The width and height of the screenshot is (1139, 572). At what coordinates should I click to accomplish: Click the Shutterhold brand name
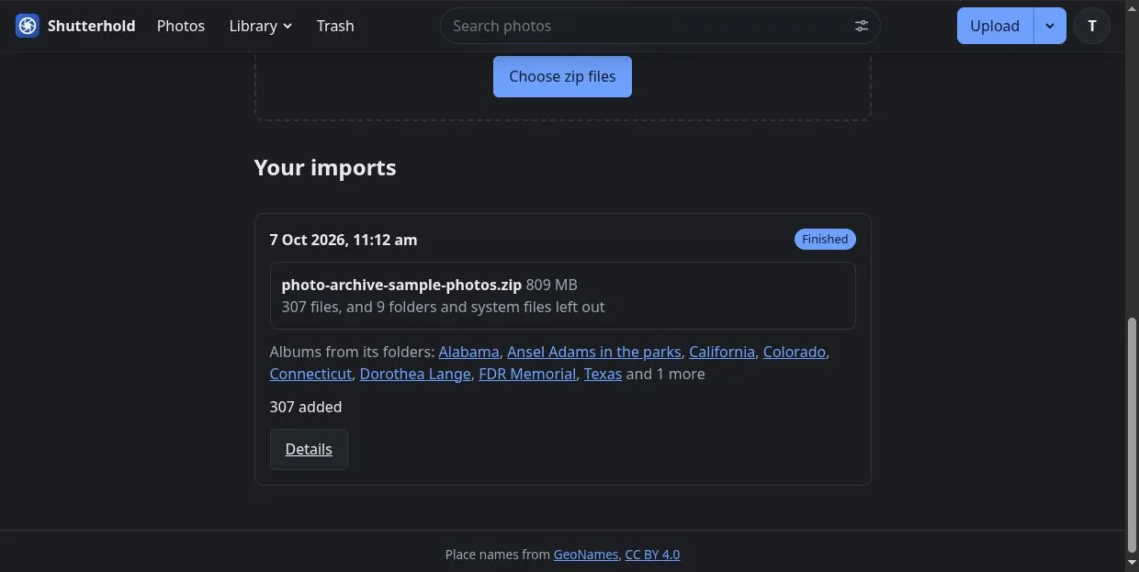[91, 26]
